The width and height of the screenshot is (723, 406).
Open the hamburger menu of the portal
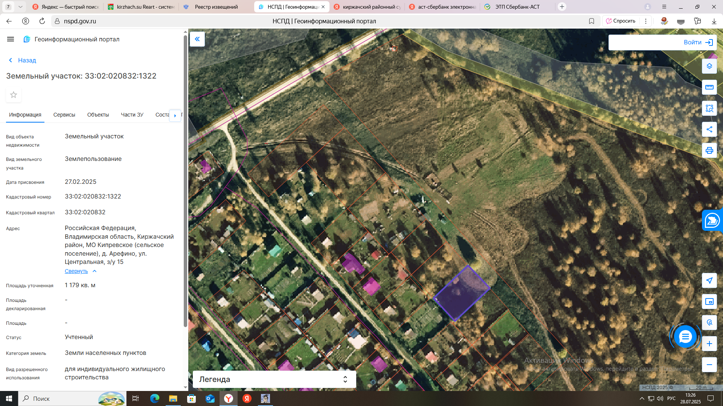pyautogui.click(x=11, y=39)
